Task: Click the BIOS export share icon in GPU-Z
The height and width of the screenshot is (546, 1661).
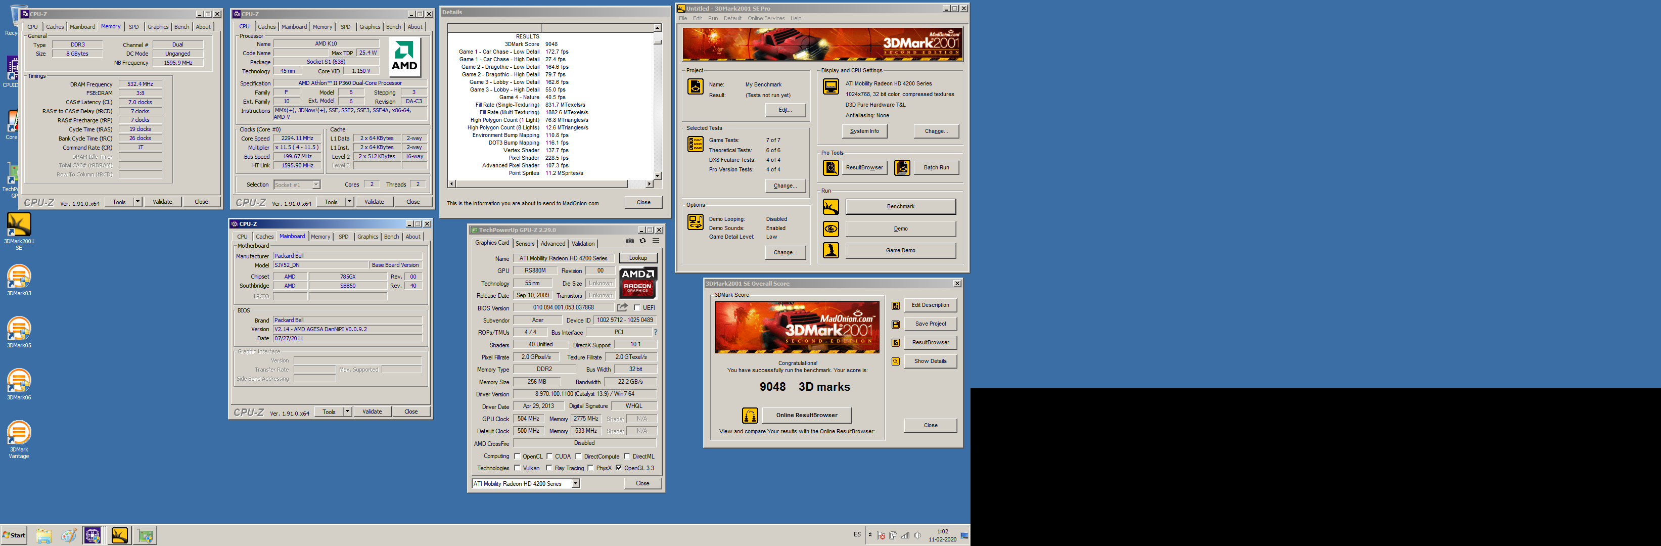Action: pyautogui.click(x=622, y=307)
